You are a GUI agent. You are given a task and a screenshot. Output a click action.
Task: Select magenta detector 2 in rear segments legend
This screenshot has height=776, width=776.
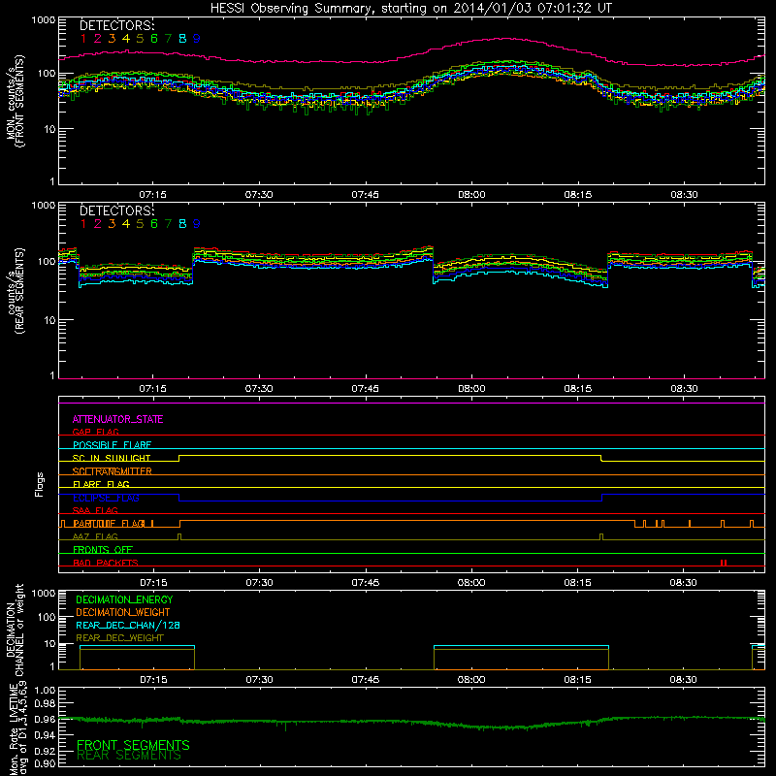(98, 224)
